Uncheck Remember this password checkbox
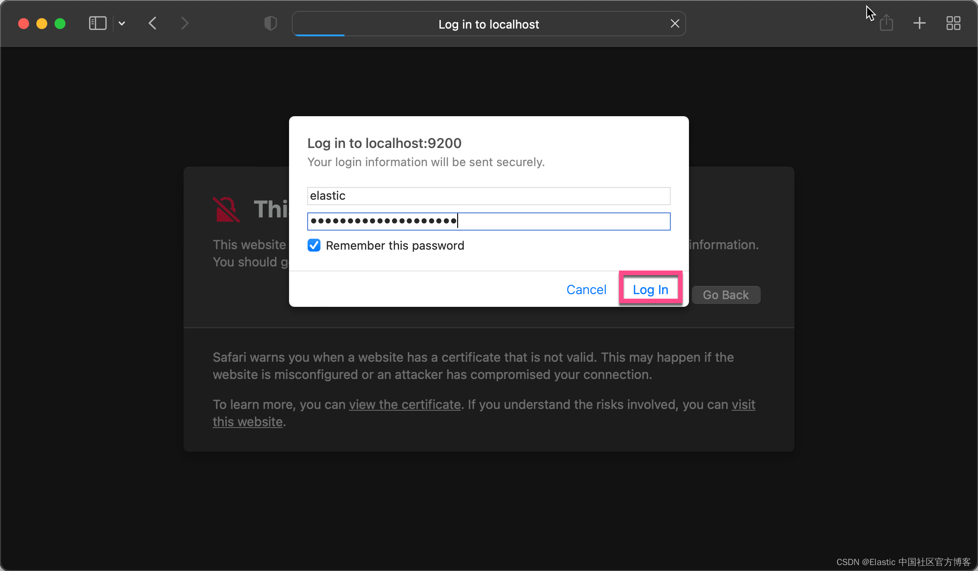 coord(314,246)
